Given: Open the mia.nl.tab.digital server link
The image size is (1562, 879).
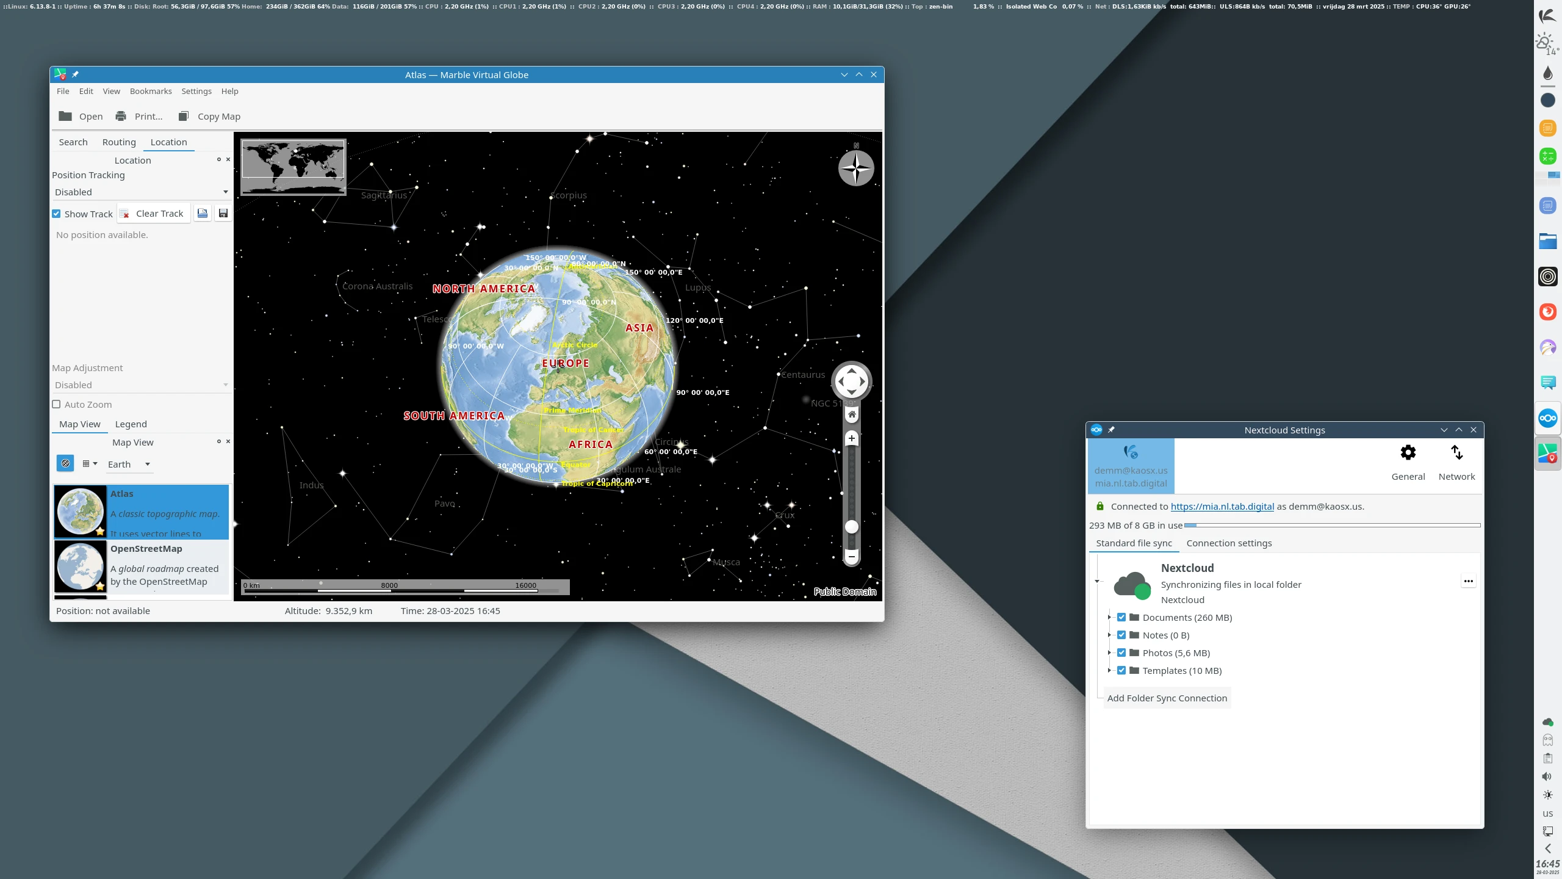Looking at the screenshot, I should (x=1222, y=506).
